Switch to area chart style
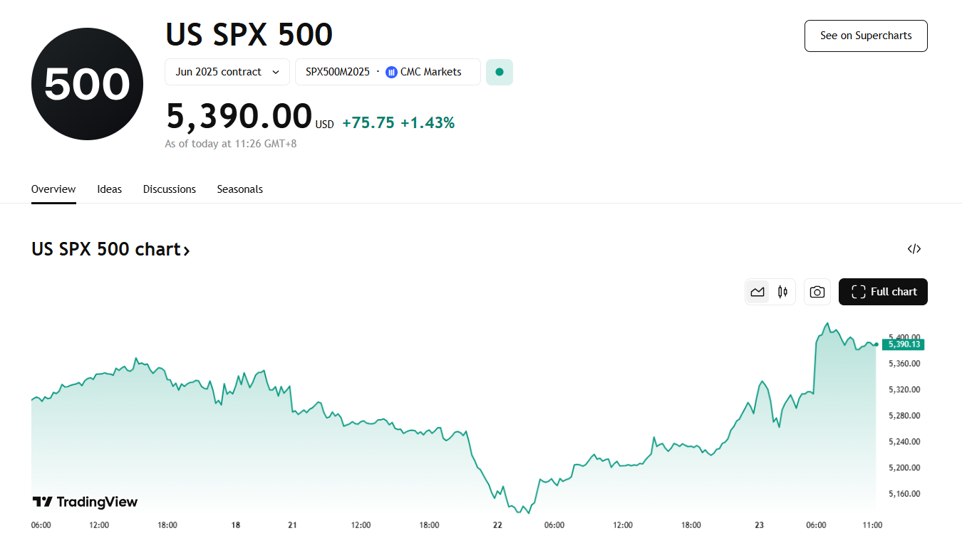 click(x=757, y=292)
